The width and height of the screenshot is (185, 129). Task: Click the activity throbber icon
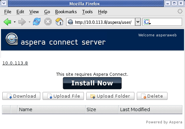pyautogui.click(x=180, y=11)
